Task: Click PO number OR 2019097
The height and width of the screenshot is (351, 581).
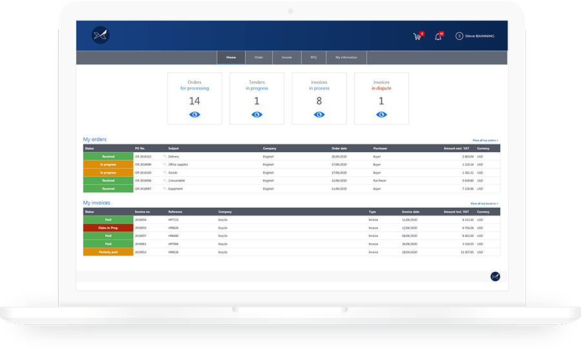Action: (143, 189)
